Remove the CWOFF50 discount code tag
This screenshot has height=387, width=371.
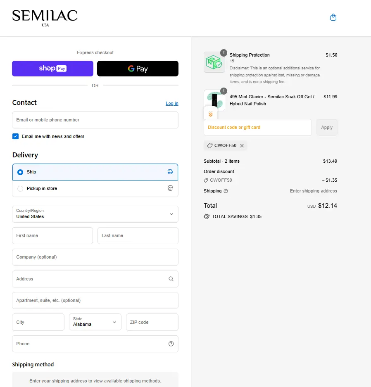242,145
